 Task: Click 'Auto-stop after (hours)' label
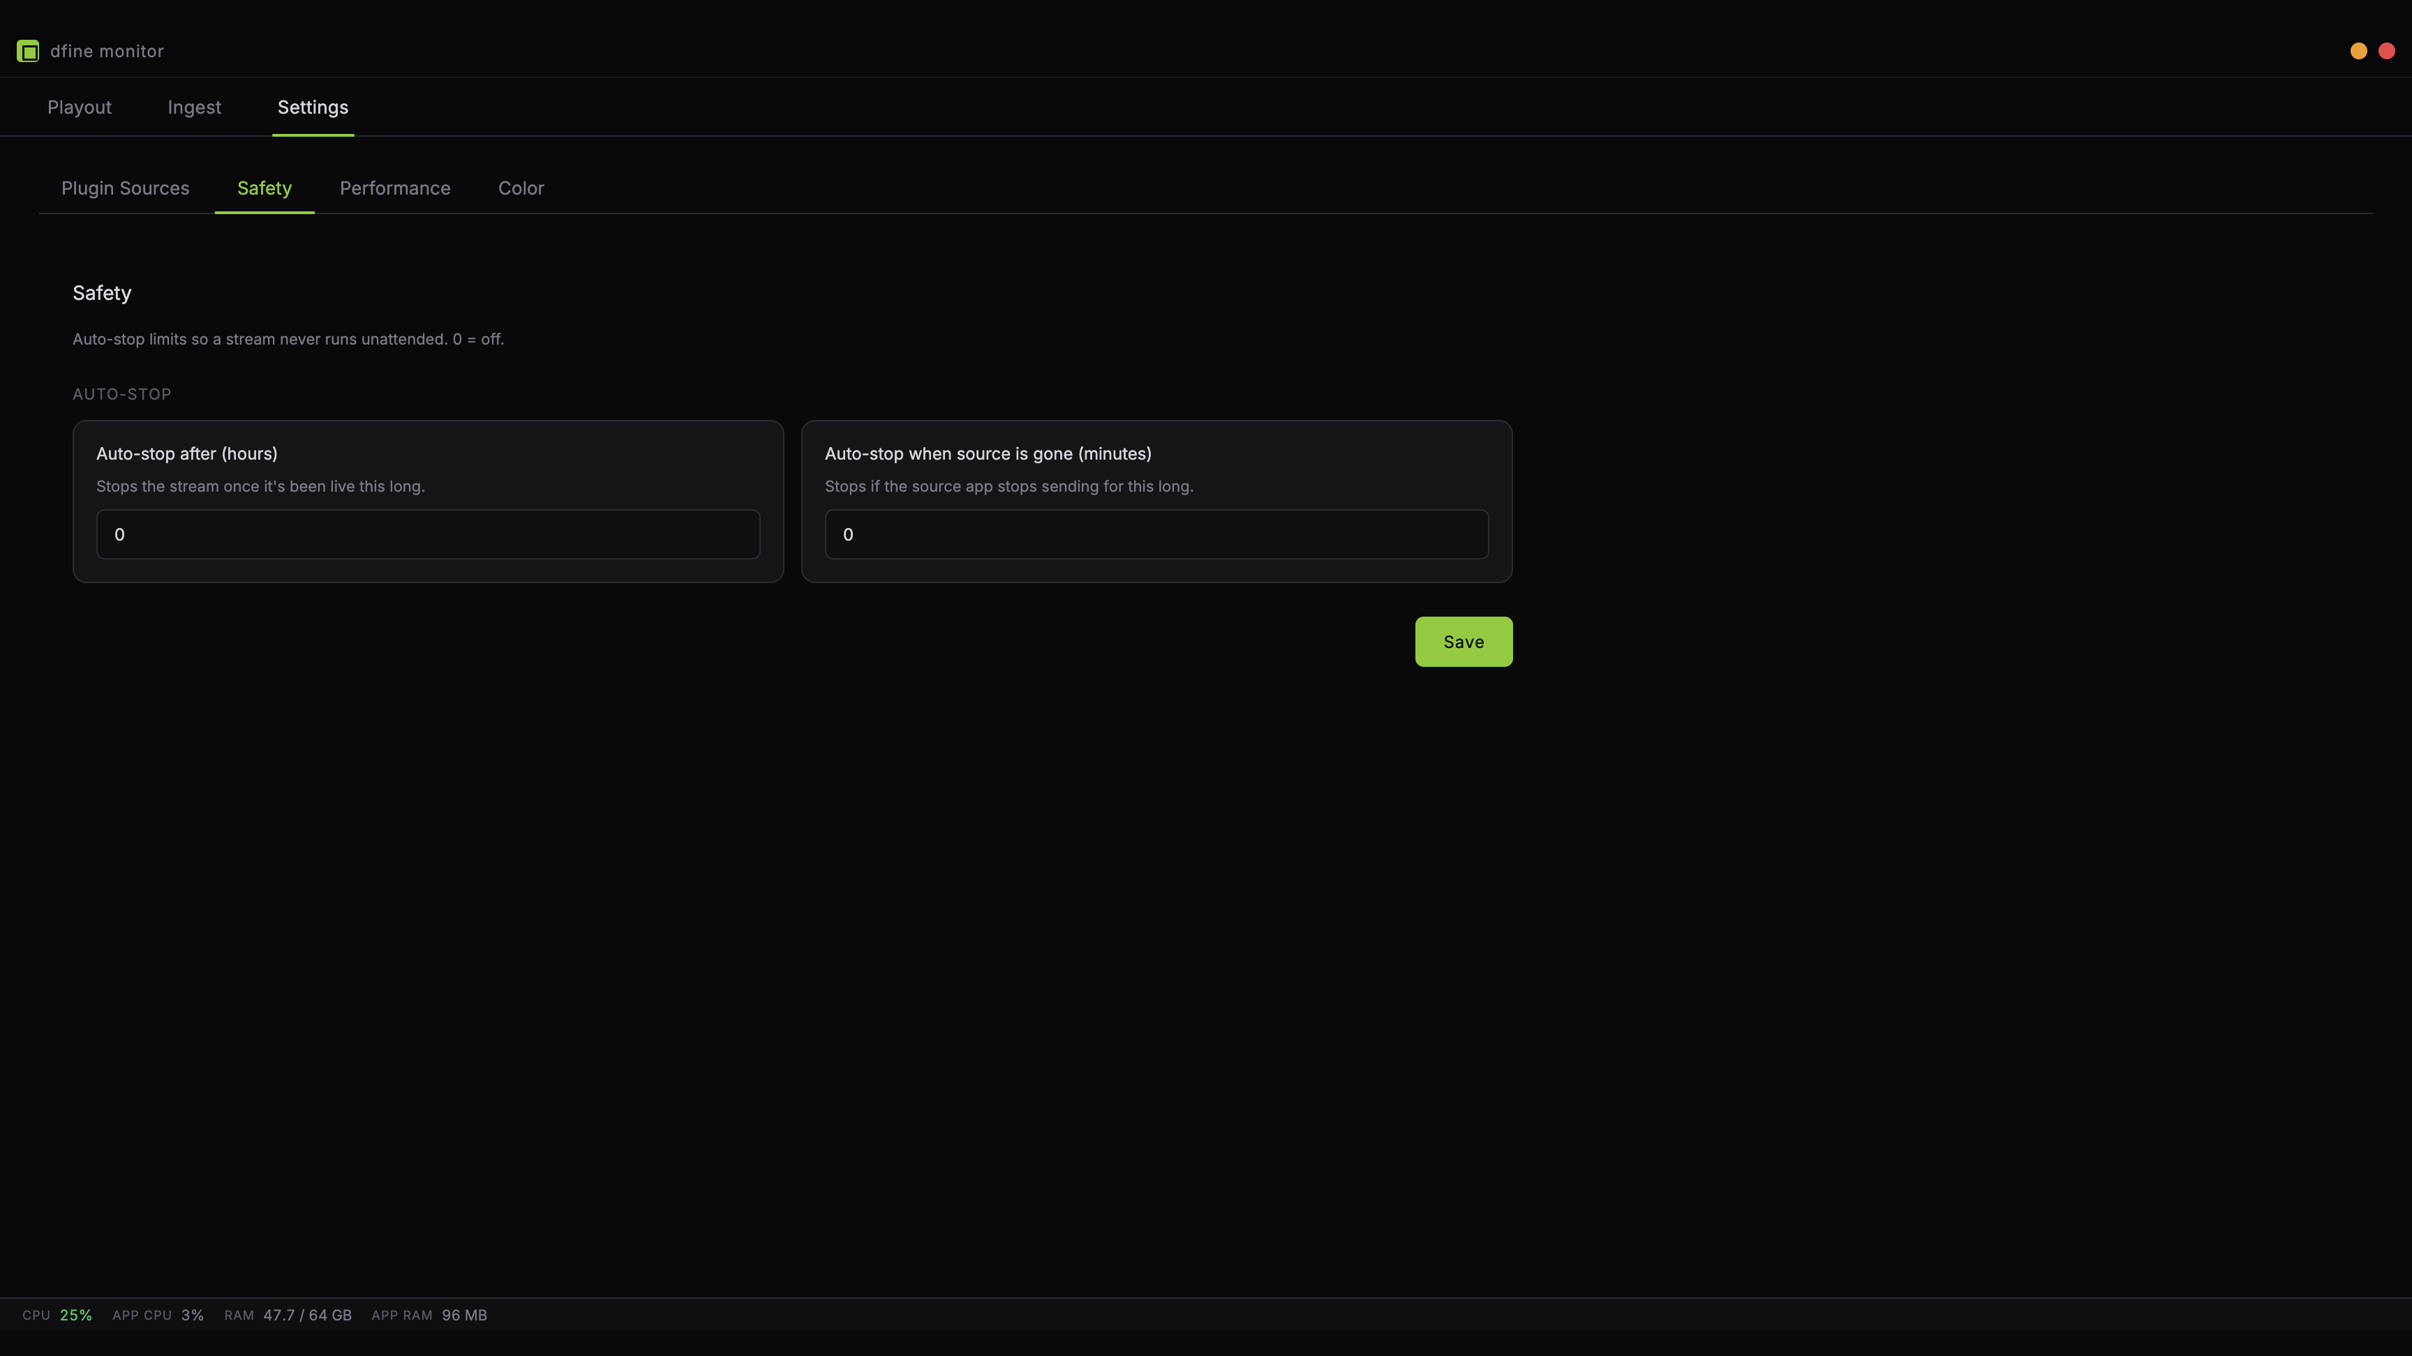tap(187, 454)
